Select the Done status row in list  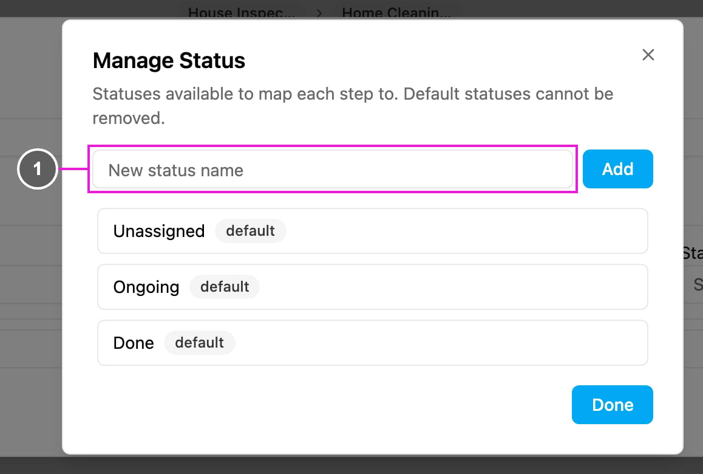(x=373, y=343)
